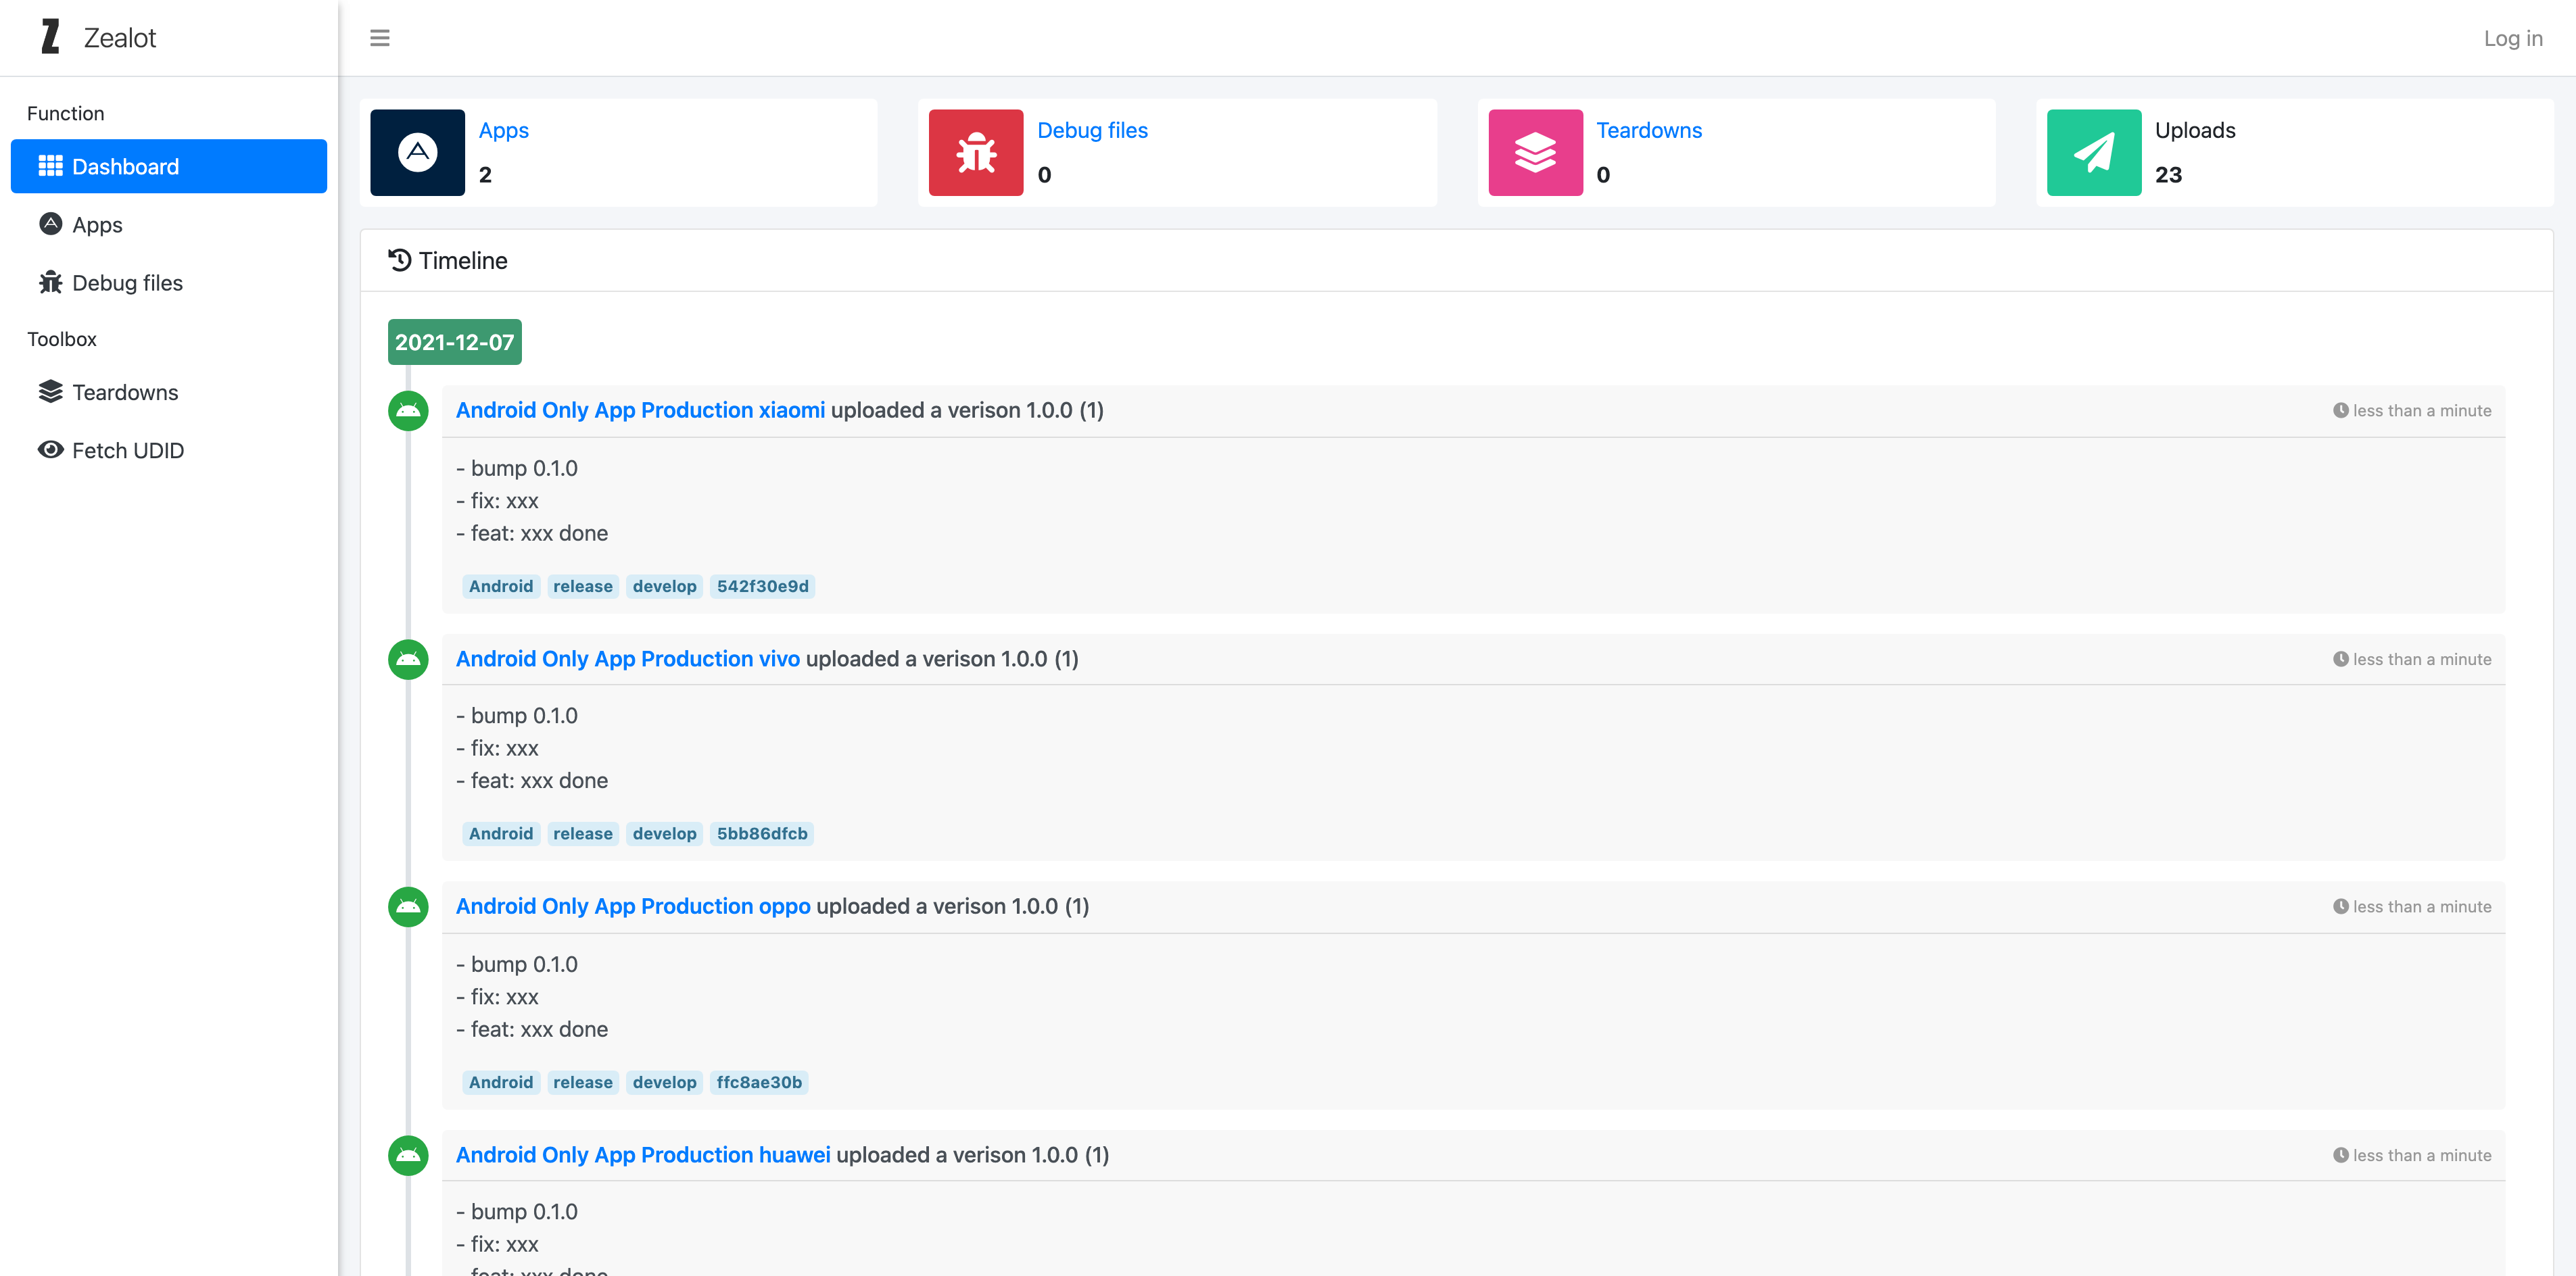The width and height of the screenshot is (2576, 1276).
Task: Click Android tag on xiaomi entry
Action: pos(501,587)
